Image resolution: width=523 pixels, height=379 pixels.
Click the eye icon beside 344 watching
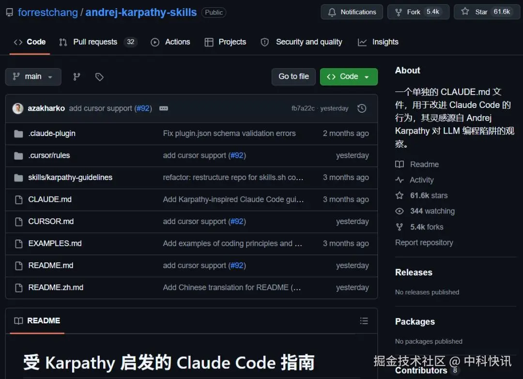[399, 211]
